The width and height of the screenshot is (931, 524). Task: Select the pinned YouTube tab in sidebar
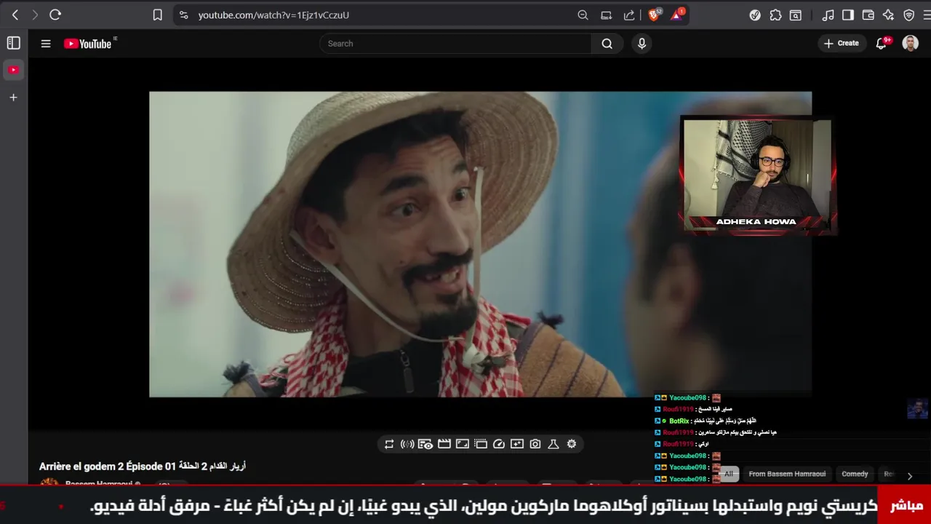[13, 70]
